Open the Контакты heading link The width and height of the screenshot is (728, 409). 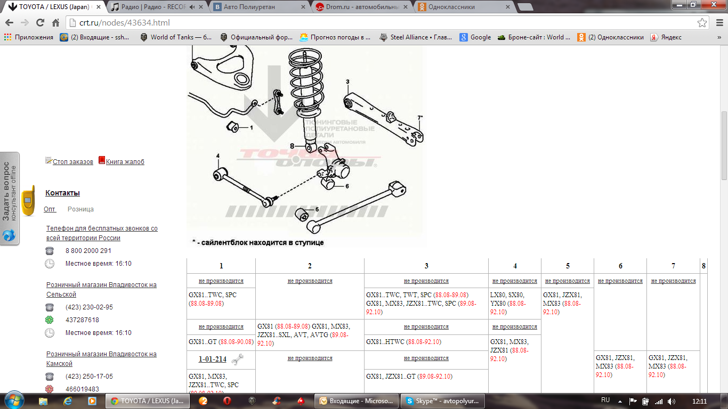tap(62, 193)
